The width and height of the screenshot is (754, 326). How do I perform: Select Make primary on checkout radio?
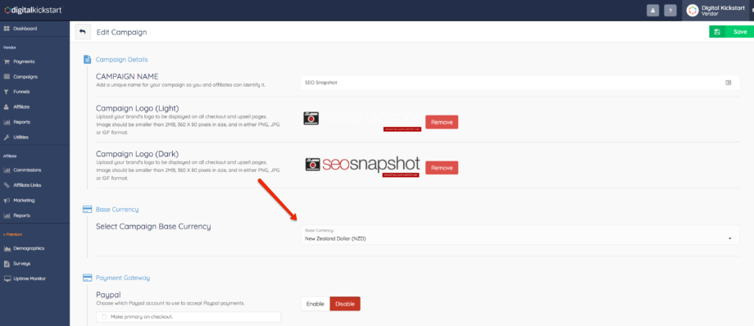tap(104, 317)
